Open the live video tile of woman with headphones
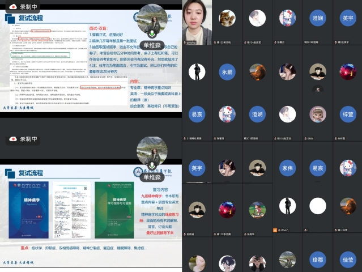362x272 pixels. 197,20
